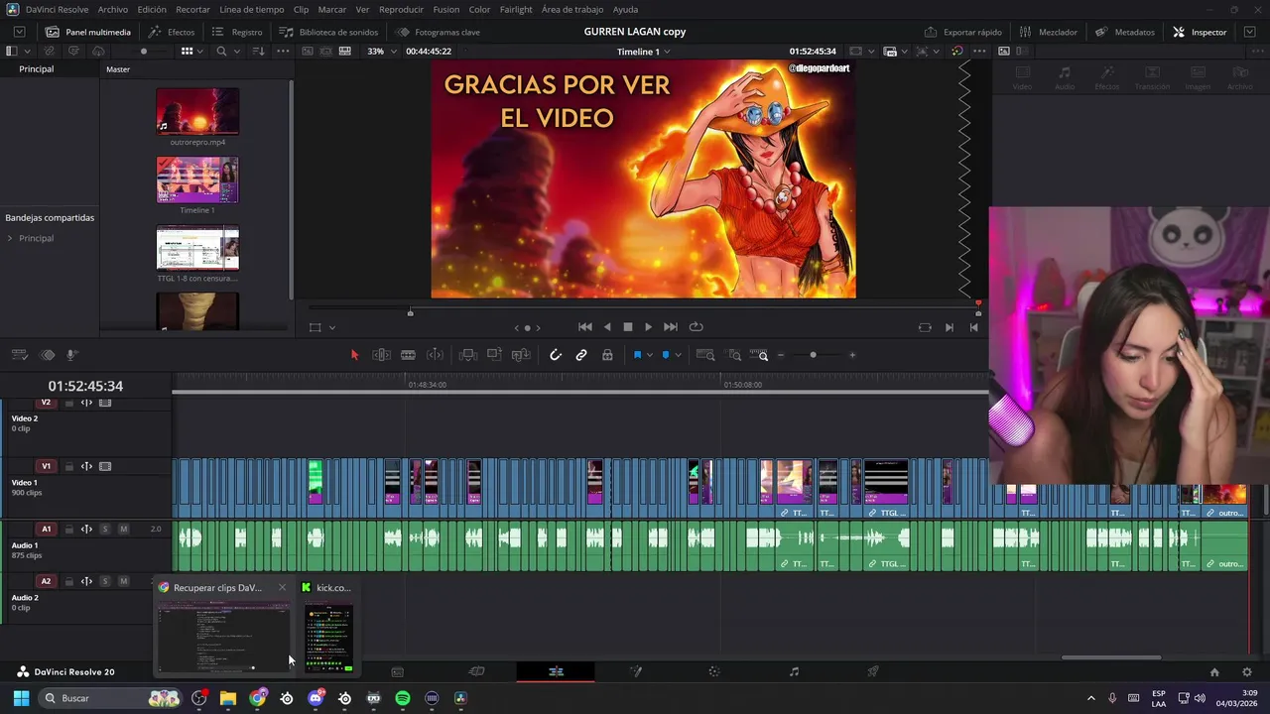Select the outrorepro.mp4 clip thumbnail

(197, 111)
